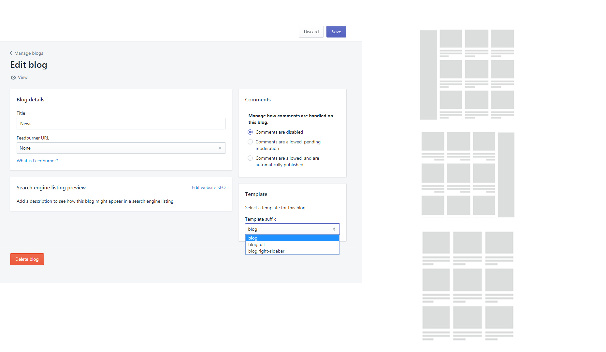Click the Discard button
Viewport: 606px width, 352px height.
click(x=311, y=32)
